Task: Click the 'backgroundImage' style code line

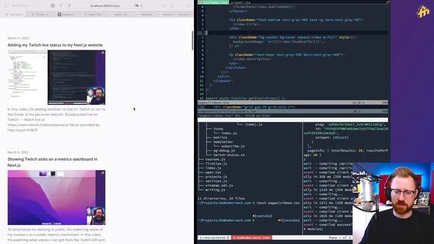Action: pos(279,42)
